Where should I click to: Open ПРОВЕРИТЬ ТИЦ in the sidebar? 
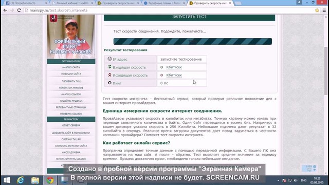point(71,81)
